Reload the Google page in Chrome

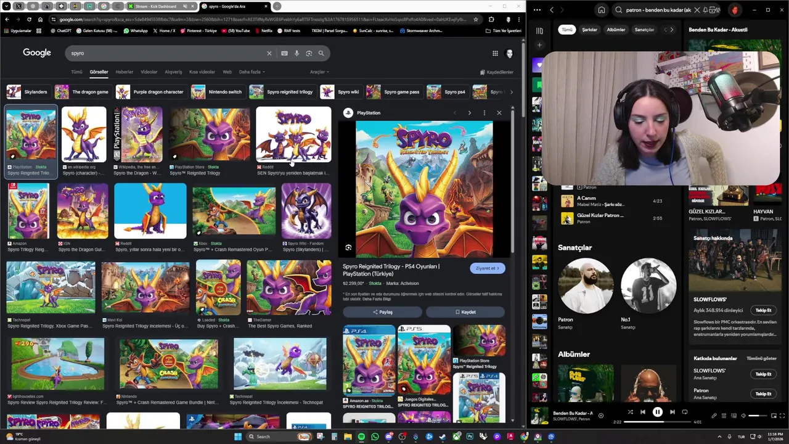pyautogui.click(x=29, y=19)
